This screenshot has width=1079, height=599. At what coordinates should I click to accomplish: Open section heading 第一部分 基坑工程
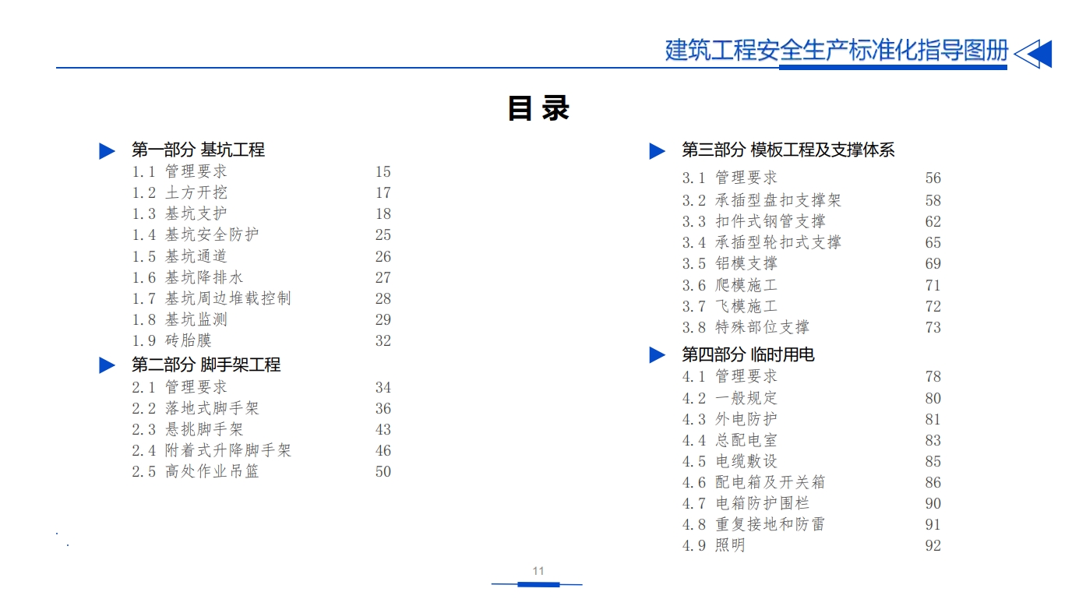198,150
